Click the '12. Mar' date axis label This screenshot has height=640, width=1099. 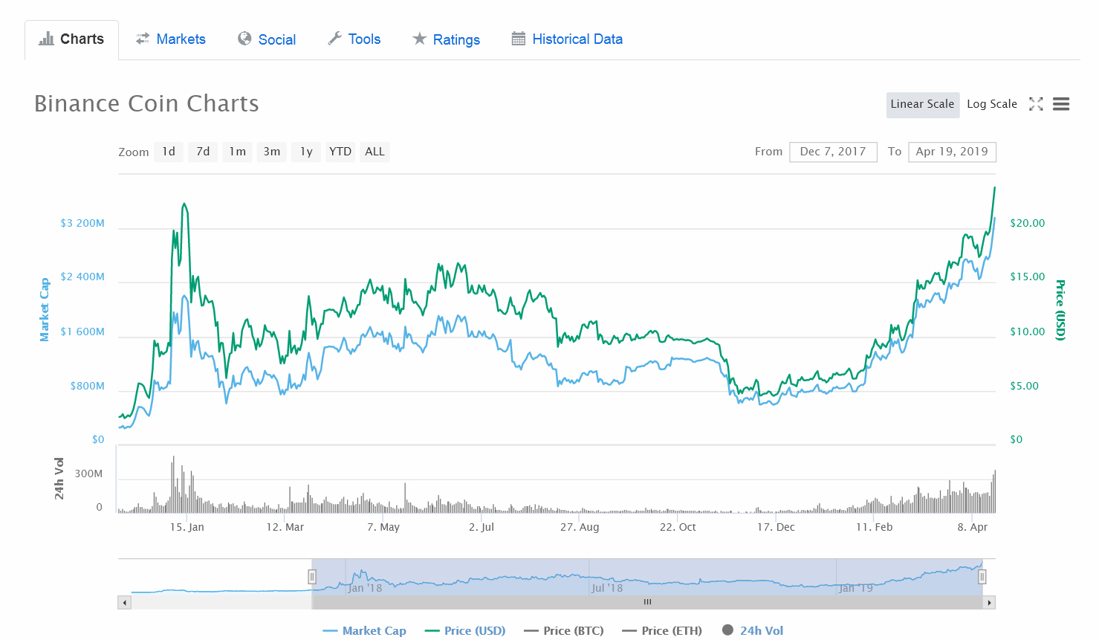(285, 527)
